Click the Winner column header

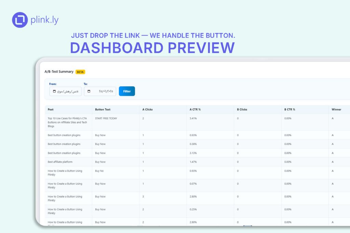click(x=336, y=110)
